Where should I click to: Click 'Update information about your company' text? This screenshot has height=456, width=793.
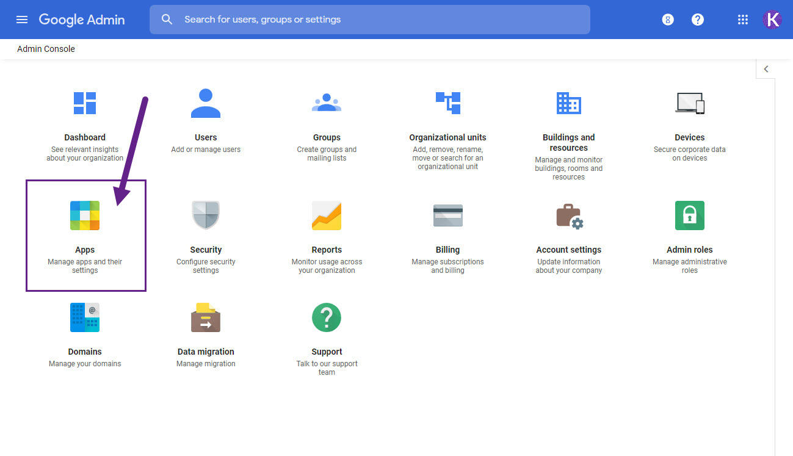coord(568,266)
